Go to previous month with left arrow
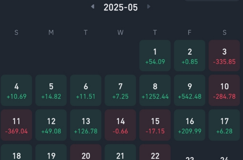 coord(93,7)
